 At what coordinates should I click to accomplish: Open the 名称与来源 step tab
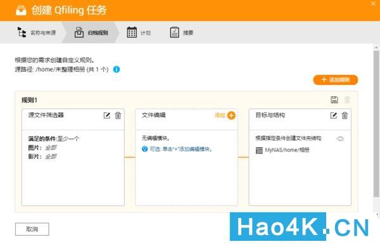(x=37, y=32)
